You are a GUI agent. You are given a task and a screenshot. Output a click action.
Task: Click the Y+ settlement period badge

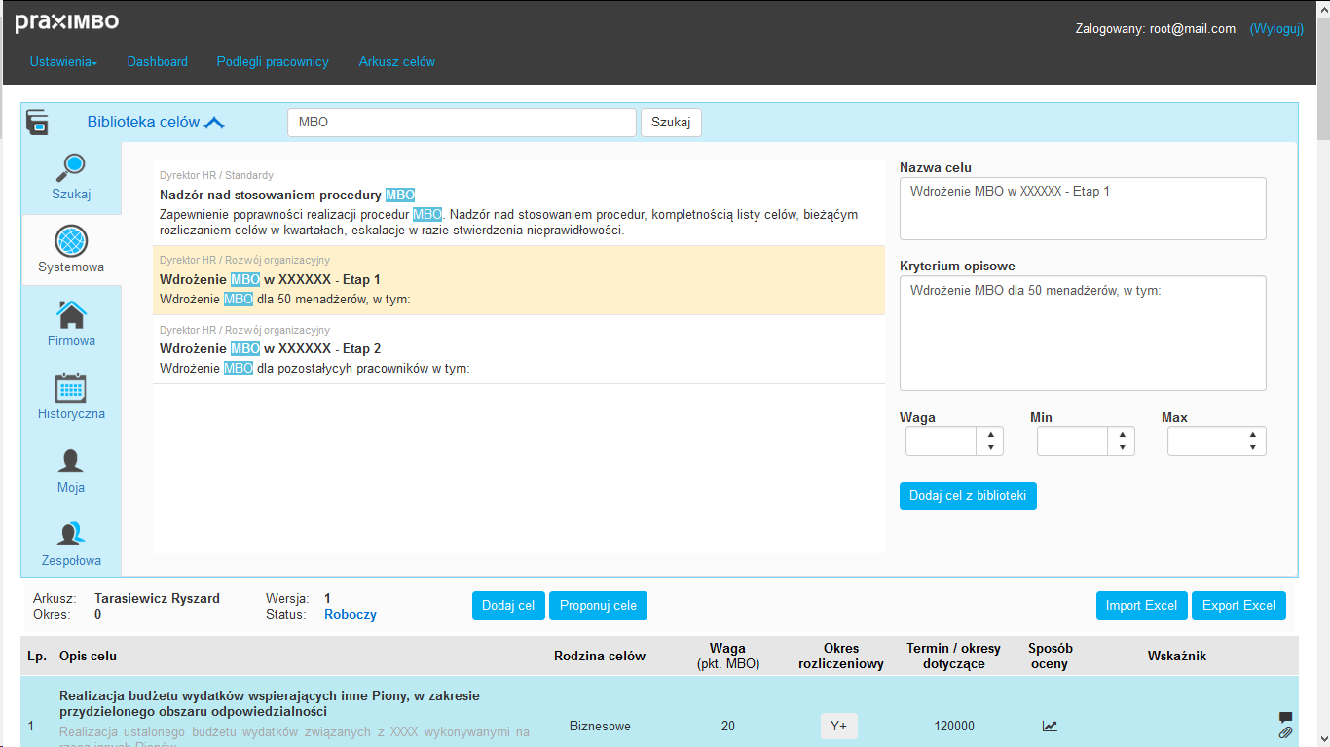839,727
